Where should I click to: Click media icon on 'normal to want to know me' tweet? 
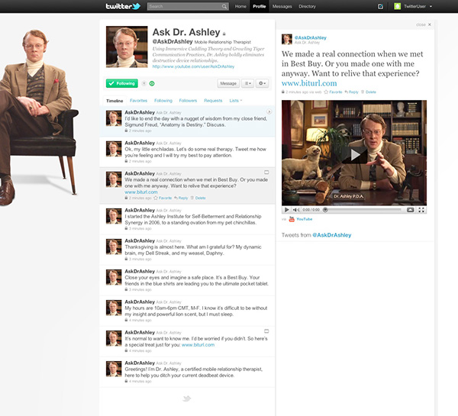(266, 331)
